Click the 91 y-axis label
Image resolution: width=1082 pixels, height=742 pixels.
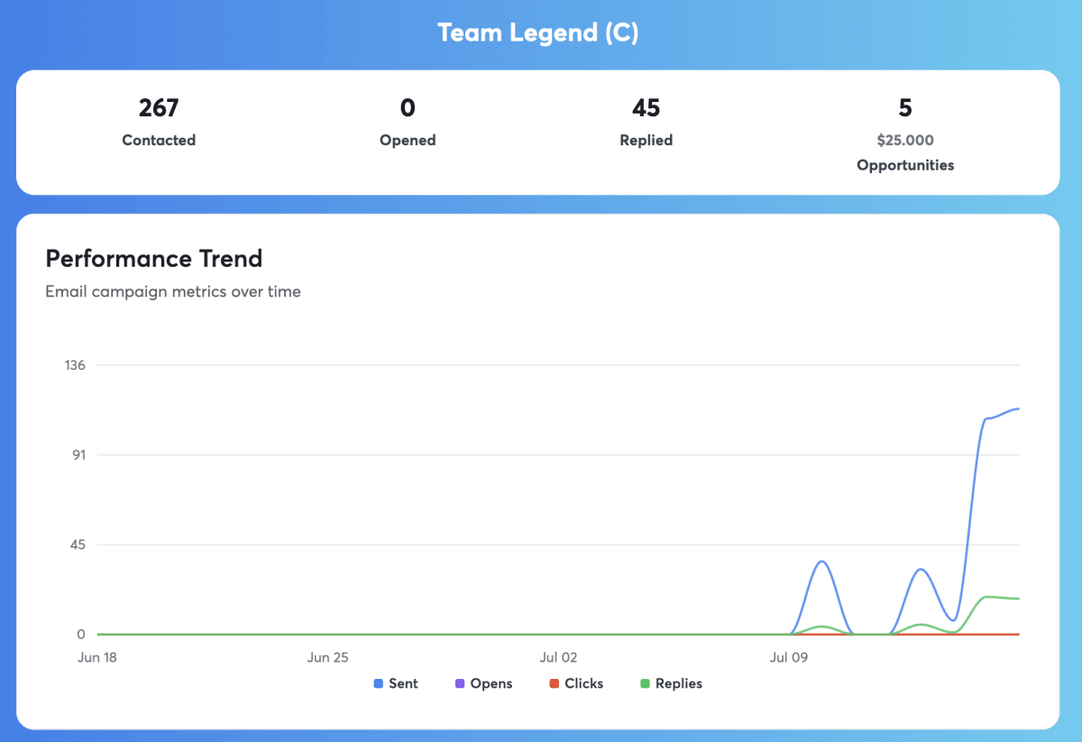tap(78, 454)
